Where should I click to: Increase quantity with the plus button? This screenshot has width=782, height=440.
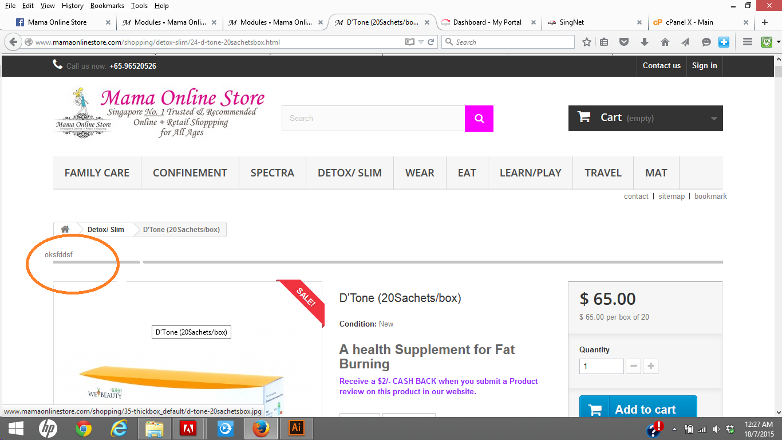[650, 366]
